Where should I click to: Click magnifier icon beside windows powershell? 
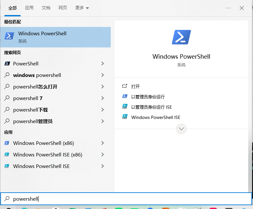(x=7, y=75)
